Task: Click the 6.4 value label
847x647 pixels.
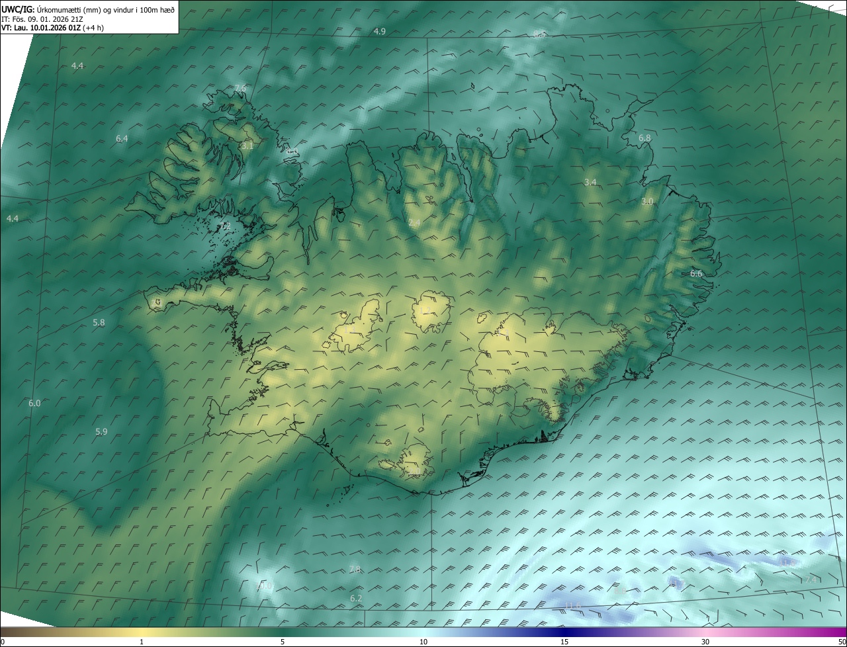Action: coord(122,138)
